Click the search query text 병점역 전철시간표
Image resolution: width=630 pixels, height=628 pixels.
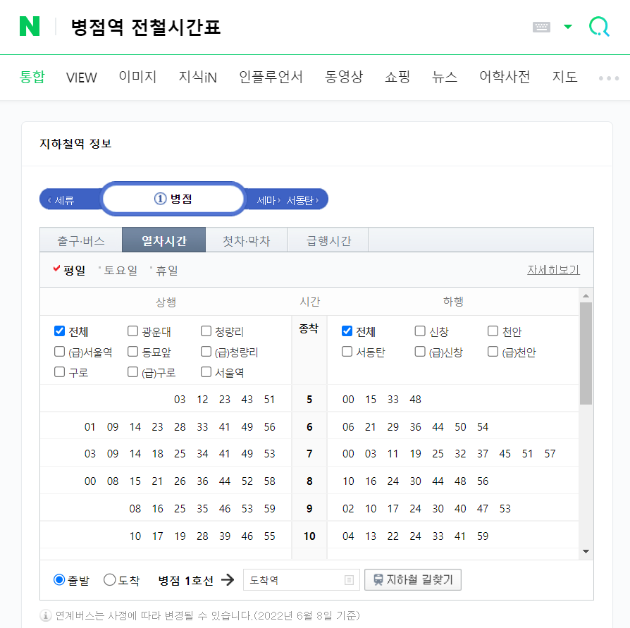(x=145, y=27)
